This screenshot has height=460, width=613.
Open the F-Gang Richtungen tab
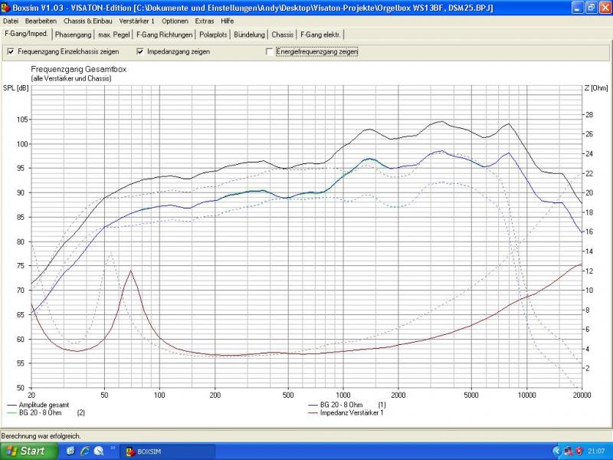164,34
